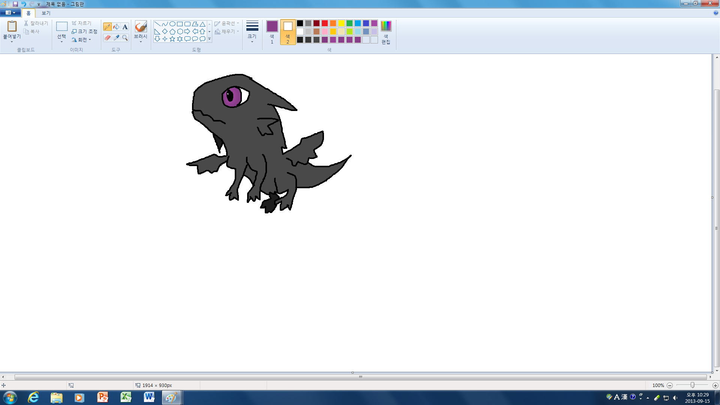Select the Pencil tool
Viewport: 720px width, 405px height.
[x=107, y=27]
